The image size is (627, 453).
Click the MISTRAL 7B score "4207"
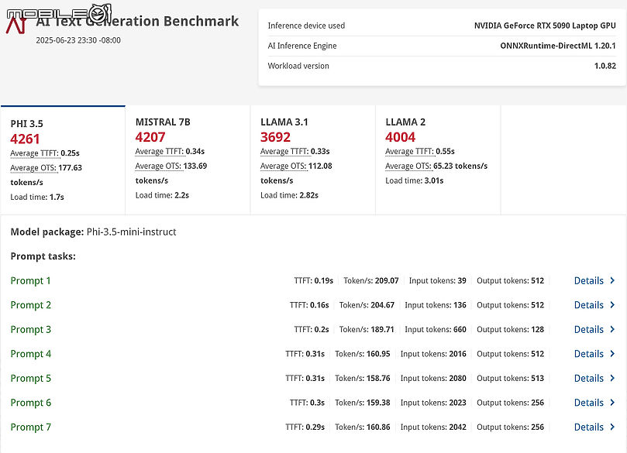150,137
